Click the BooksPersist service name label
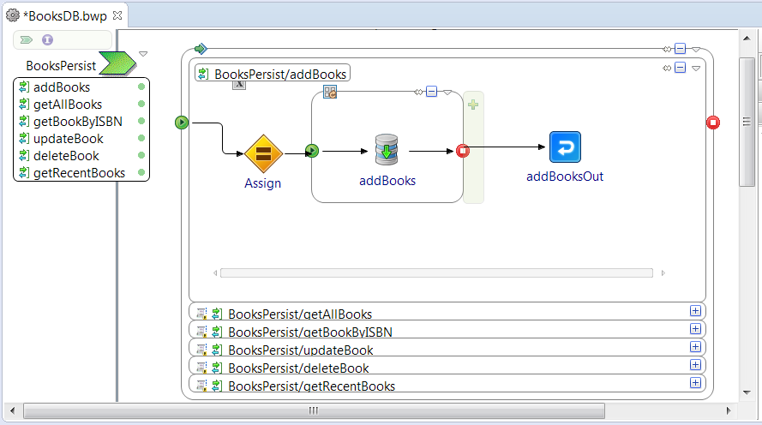The width and height of the screenshot is (762, 425). pyautogui.click(x=61, y=66)
